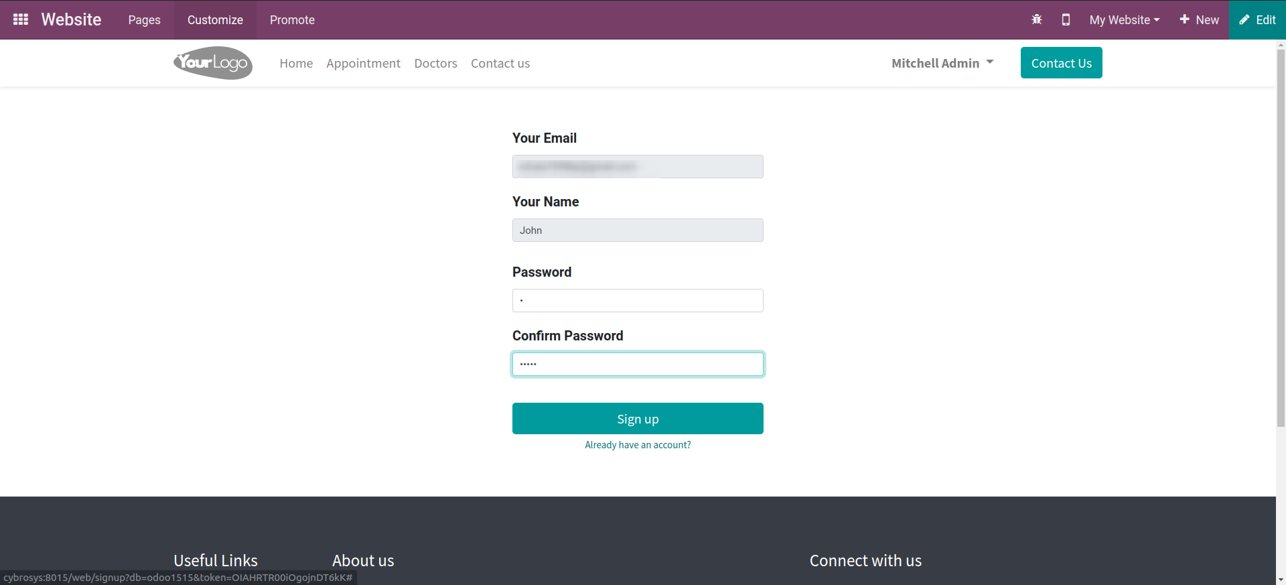Click the pencil Edit button
The height and width of the screenshot is (585, 1286).
click(1257, 20)
